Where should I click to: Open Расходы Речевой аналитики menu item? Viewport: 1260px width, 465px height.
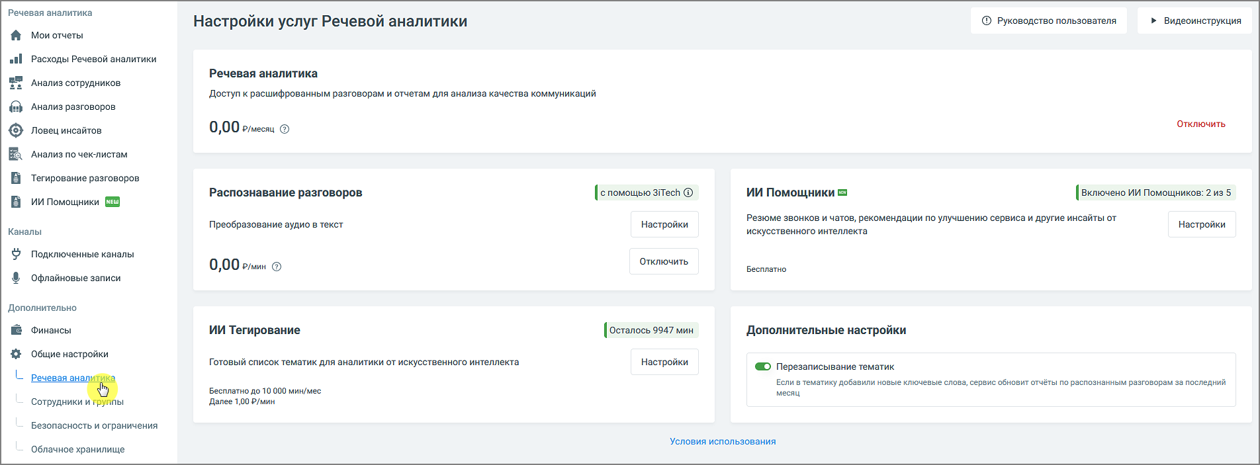pos(94,59)
